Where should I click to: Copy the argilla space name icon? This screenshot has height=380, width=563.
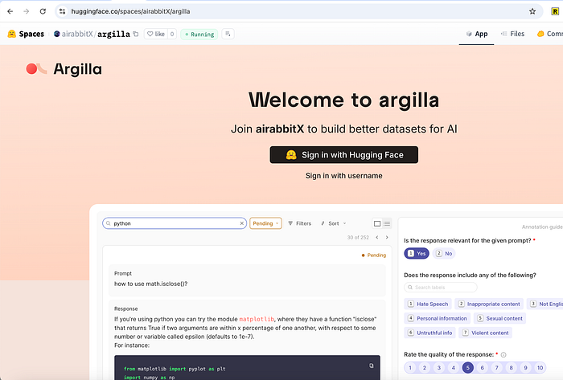coord(135,35)
